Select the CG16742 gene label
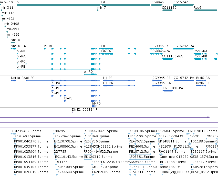218x176 pixels. coord(181,2)
